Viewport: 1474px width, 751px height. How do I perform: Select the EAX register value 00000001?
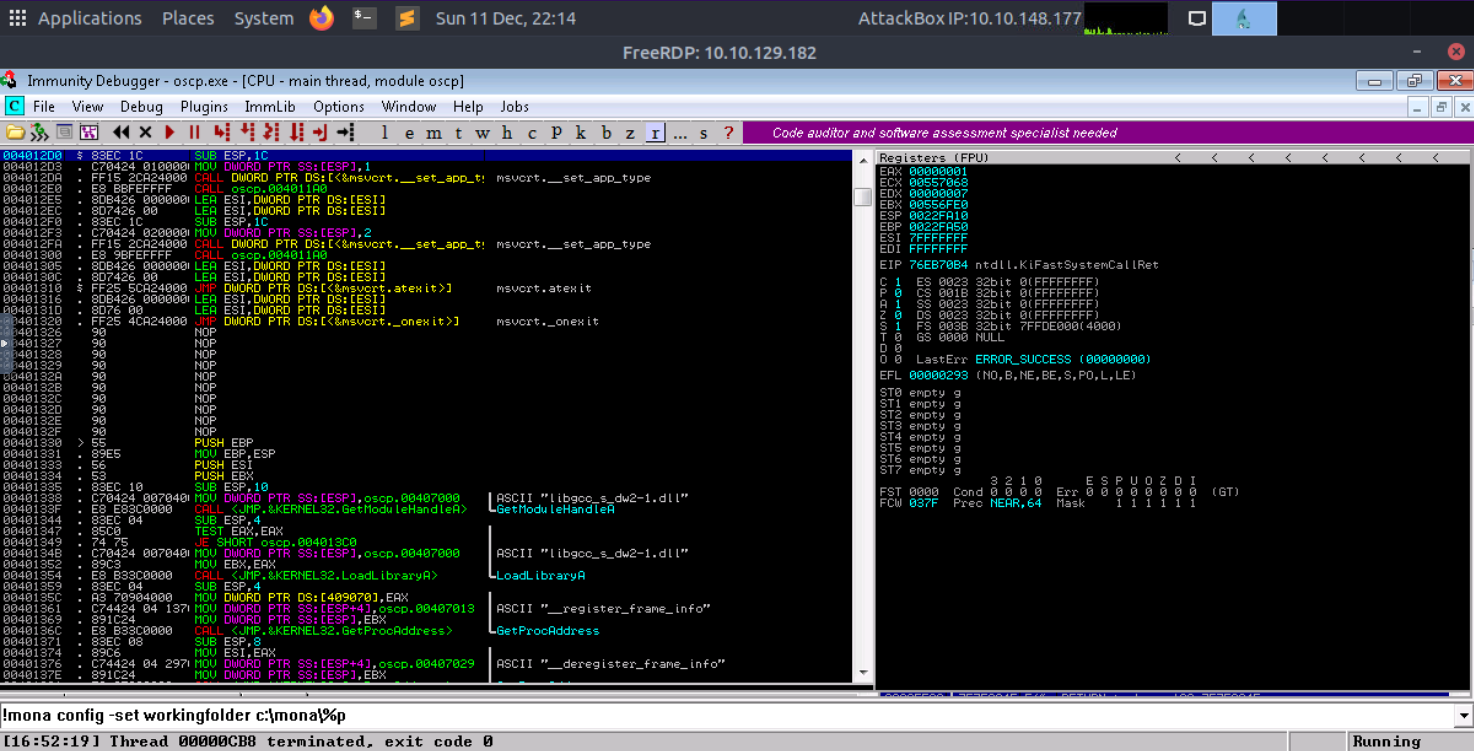[x=938, y=171]
